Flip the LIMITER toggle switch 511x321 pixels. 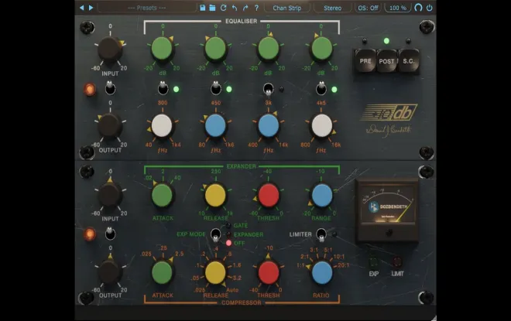pyautogui.click(x=321, y=234)
